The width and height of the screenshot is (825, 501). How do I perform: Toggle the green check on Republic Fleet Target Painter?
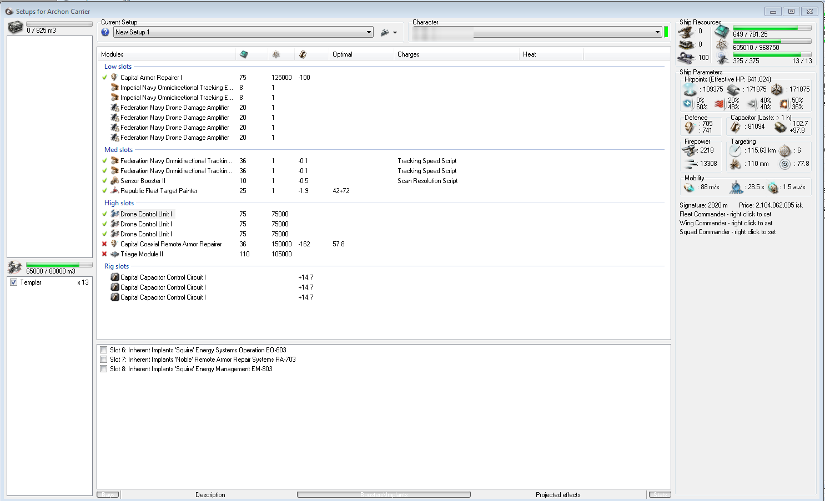(x=104, y=191)
